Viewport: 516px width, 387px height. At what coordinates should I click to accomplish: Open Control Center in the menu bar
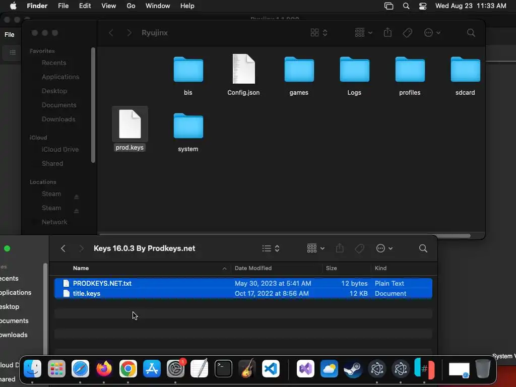(423, 6)
